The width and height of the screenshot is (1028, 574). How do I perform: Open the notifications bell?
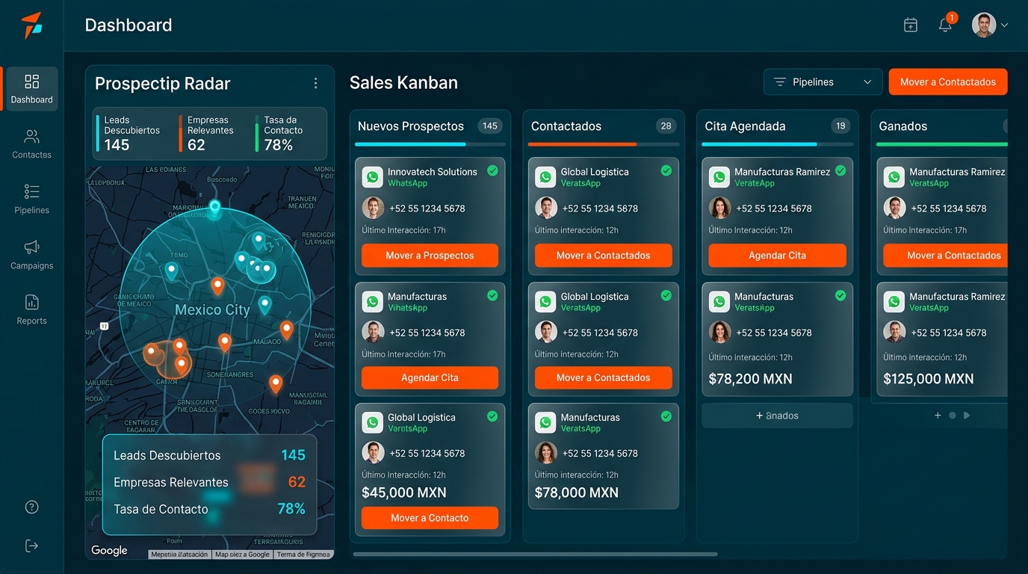(x=945, y=25)
